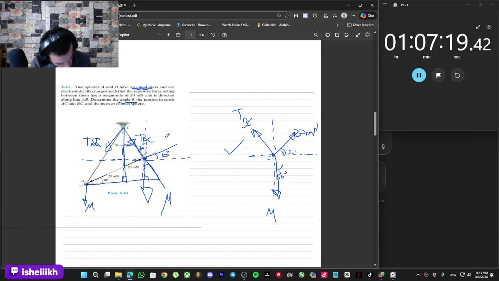Screen dimensions: 499x281
Task: Close the current browser tab
Action: [x=125, y=5]
